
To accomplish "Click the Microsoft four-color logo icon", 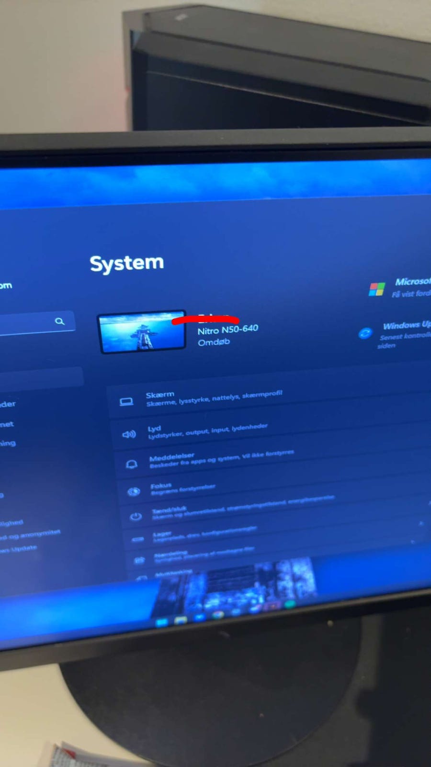I will (x=377, y=289).
